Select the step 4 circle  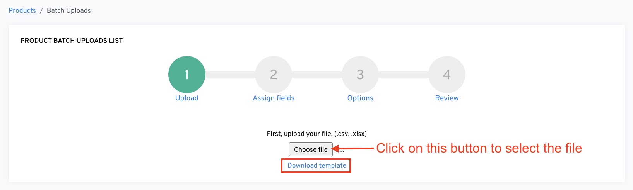point(447,75)
